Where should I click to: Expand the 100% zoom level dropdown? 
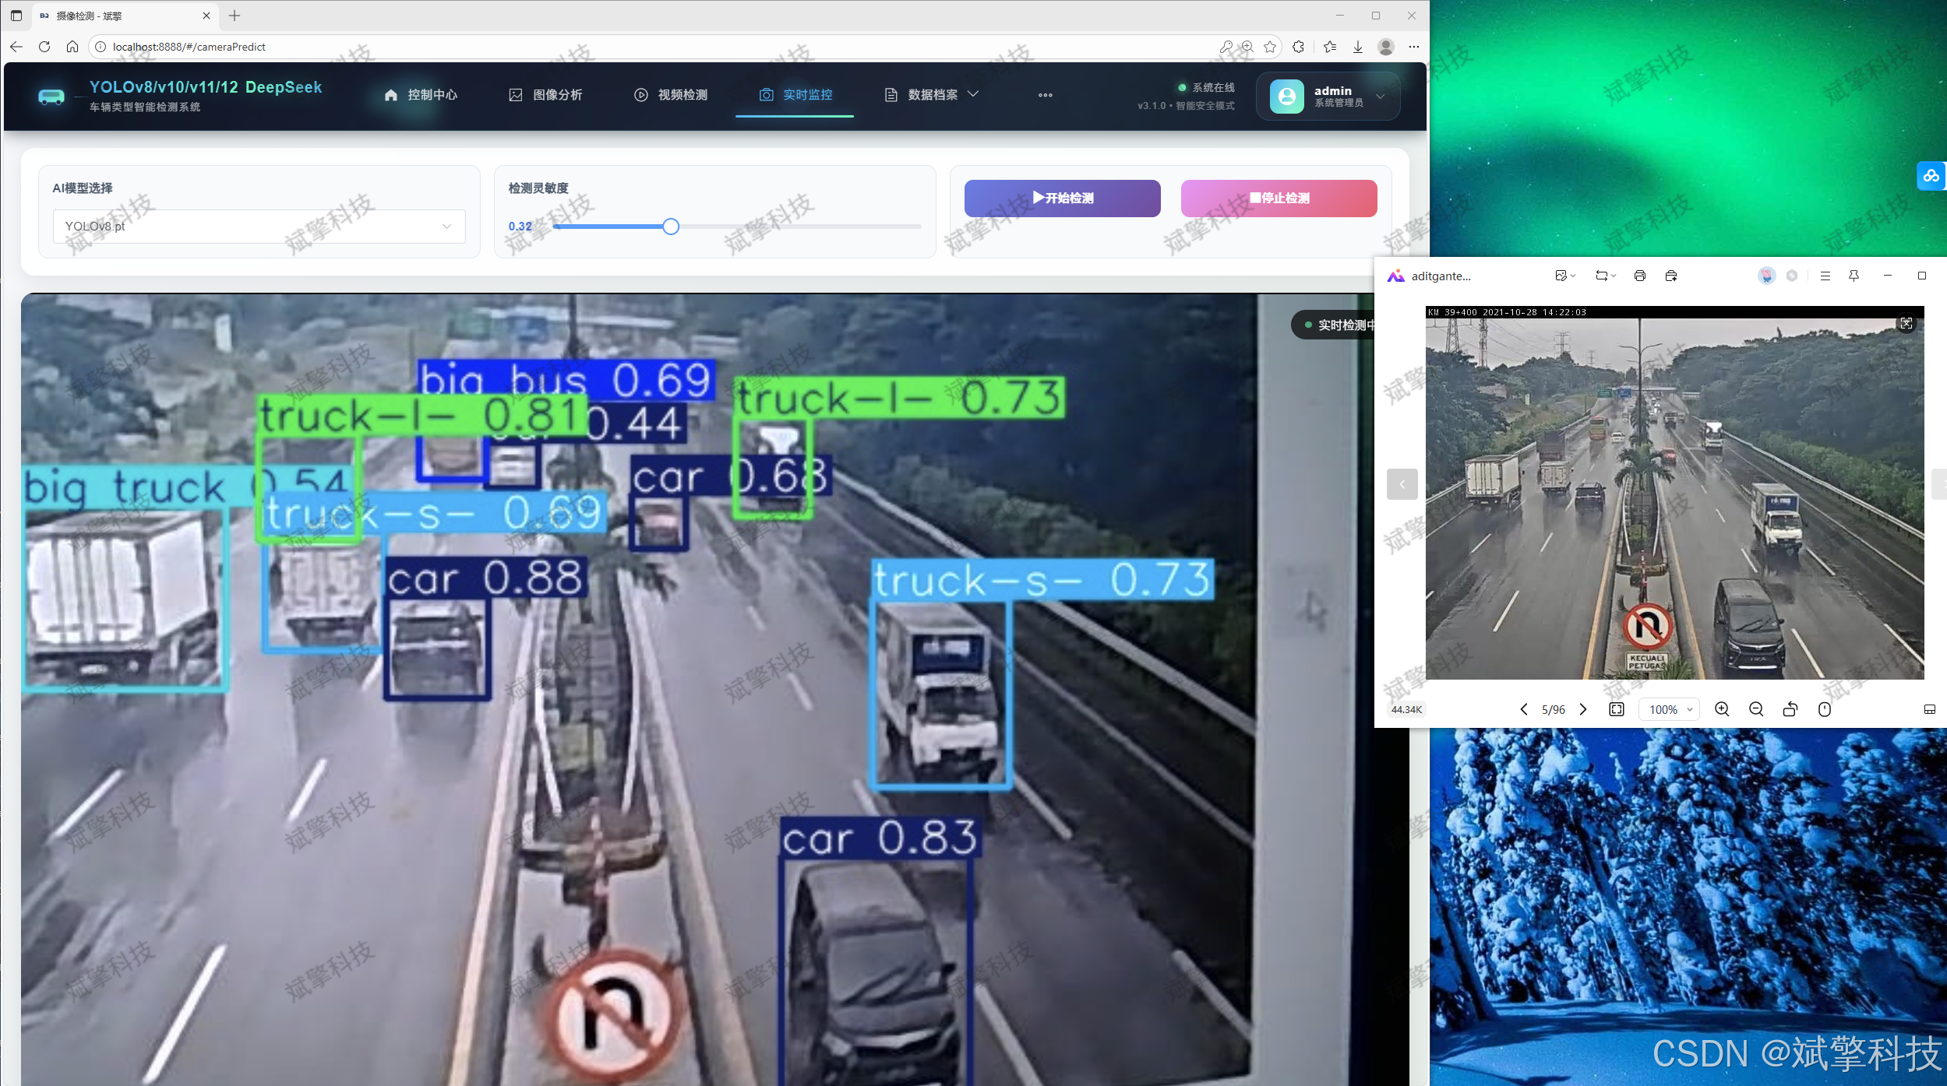[1670, 709]
